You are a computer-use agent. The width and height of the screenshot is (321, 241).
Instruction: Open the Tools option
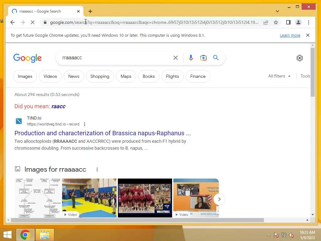pyautogui.click(x=305, y=76)
